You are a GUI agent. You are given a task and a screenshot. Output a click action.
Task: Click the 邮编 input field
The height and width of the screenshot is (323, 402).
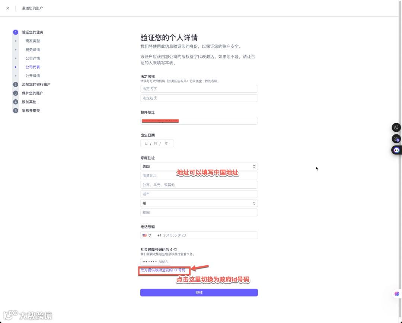tap(199, 212)
